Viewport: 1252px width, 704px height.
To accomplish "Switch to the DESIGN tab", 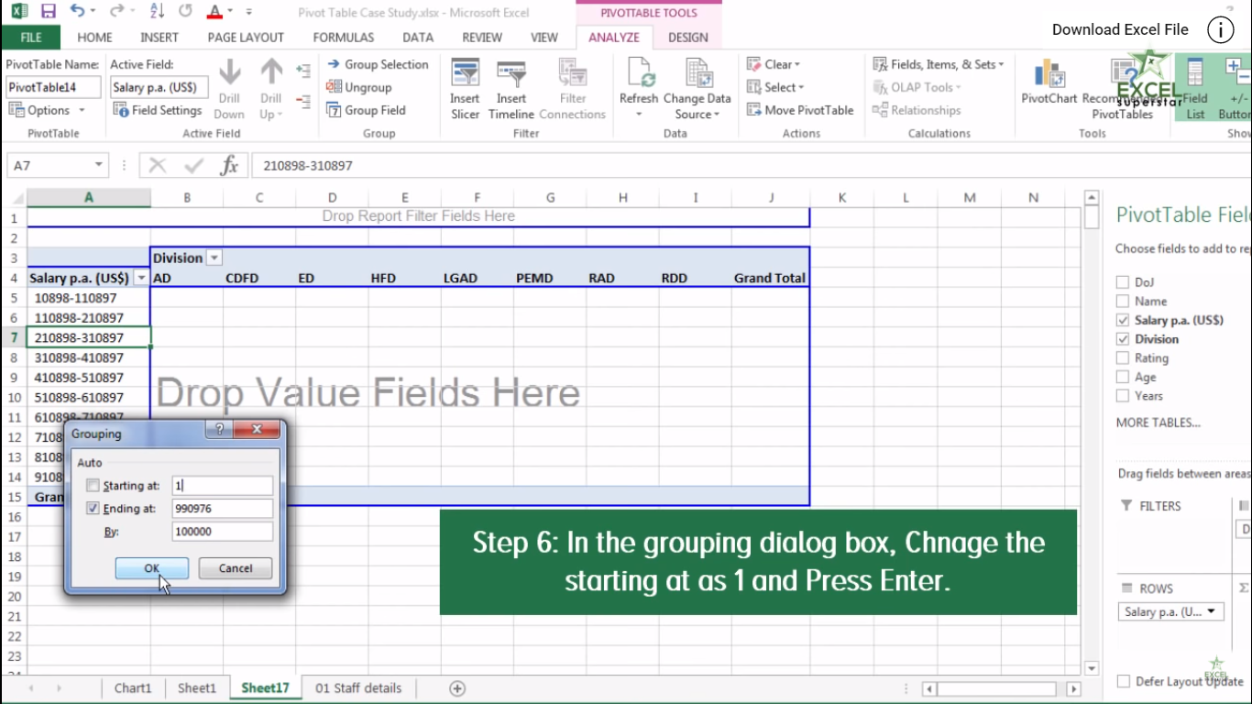I will tap(688, 38).
